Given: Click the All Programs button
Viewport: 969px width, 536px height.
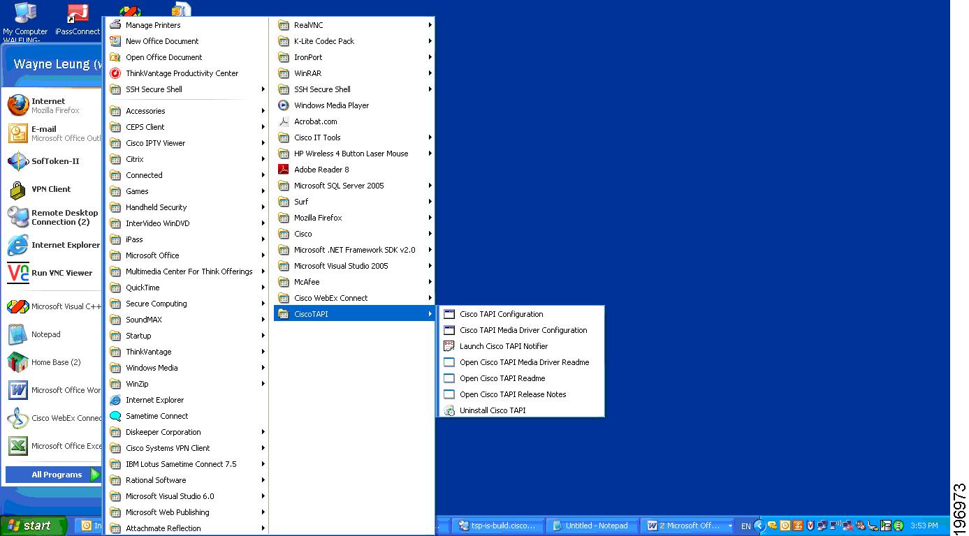Looking at the screenshot, I should tap(53, 475).
